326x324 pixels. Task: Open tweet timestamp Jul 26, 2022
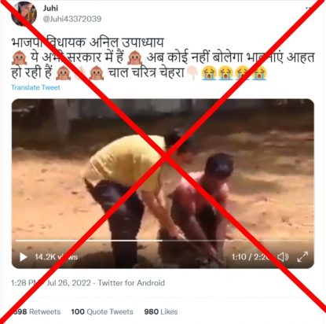[x=51, y=283]
